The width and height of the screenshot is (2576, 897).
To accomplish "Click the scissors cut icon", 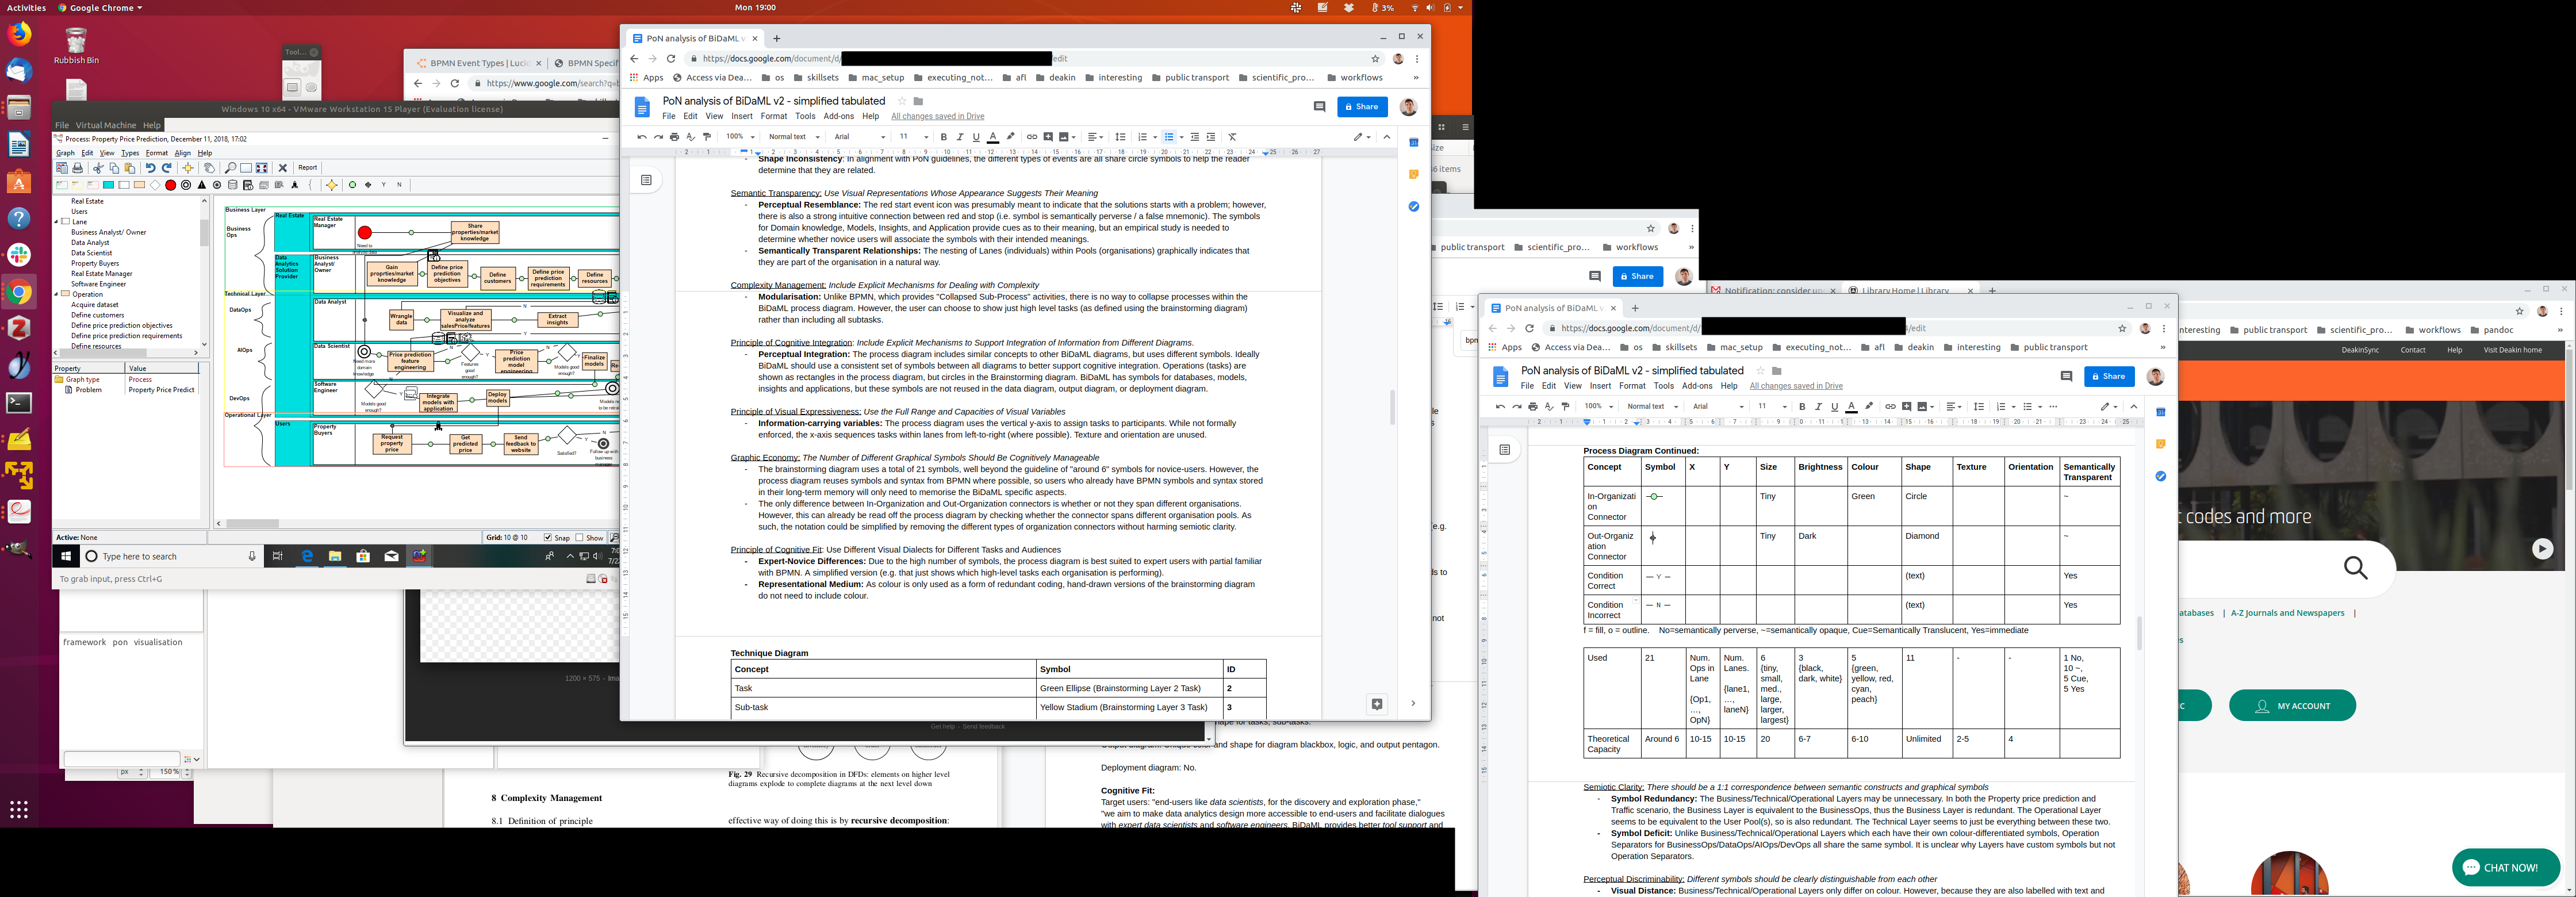I will 98,168.
